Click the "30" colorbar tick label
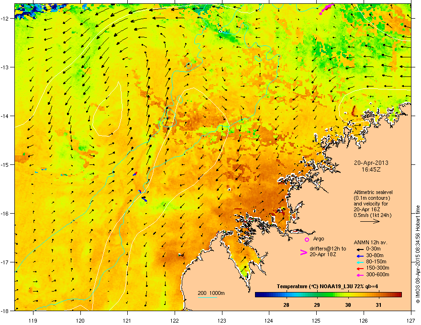 pyautogui.click(x=348, y=305)
